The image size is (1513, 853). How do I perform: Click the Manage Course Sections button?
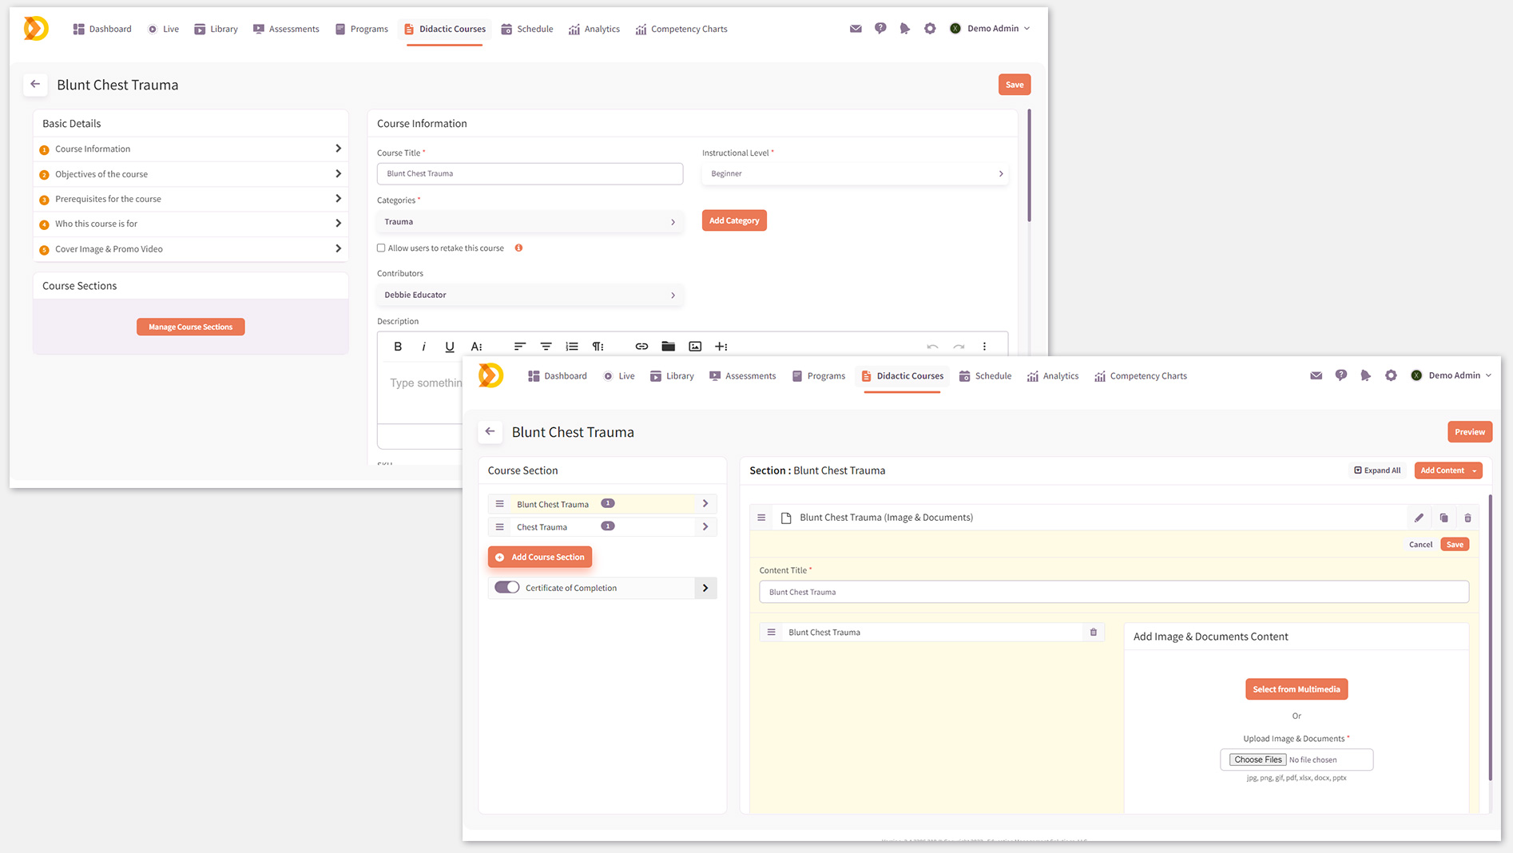[x=190, y=327]
